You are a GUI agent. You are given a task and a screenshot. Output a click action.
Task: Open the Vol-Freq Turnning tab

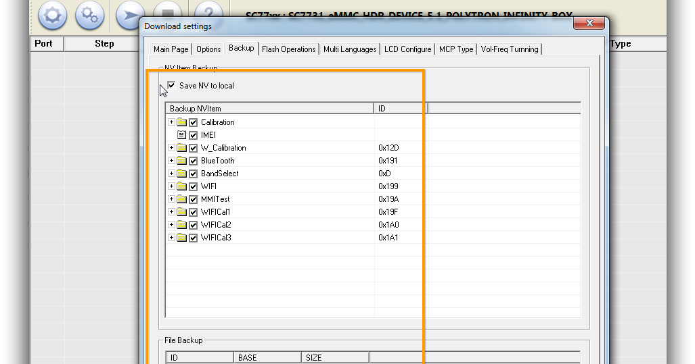tap(510, 49)
